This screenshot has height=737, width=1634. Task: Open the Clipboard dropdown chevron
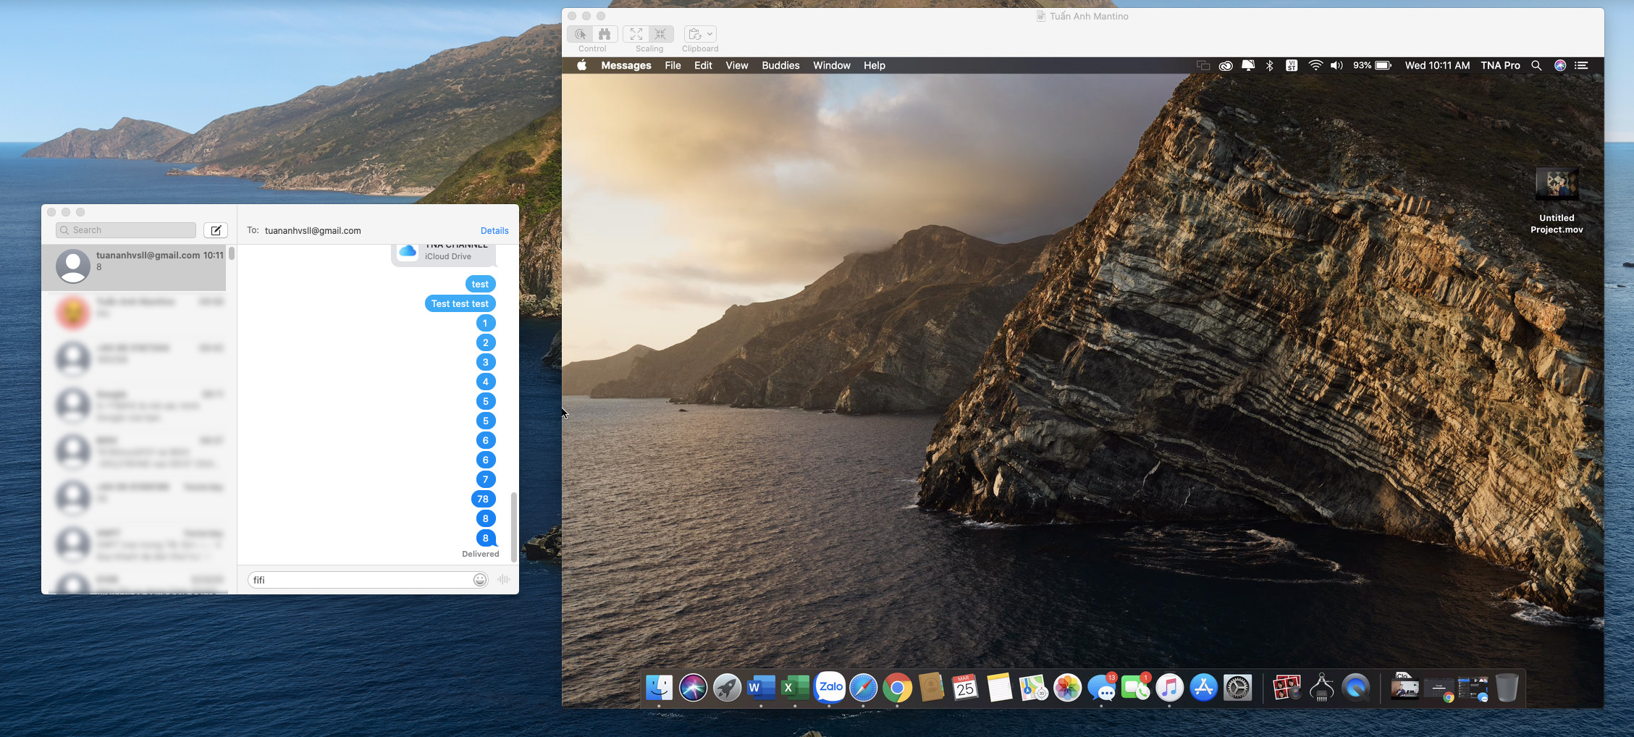712,34
